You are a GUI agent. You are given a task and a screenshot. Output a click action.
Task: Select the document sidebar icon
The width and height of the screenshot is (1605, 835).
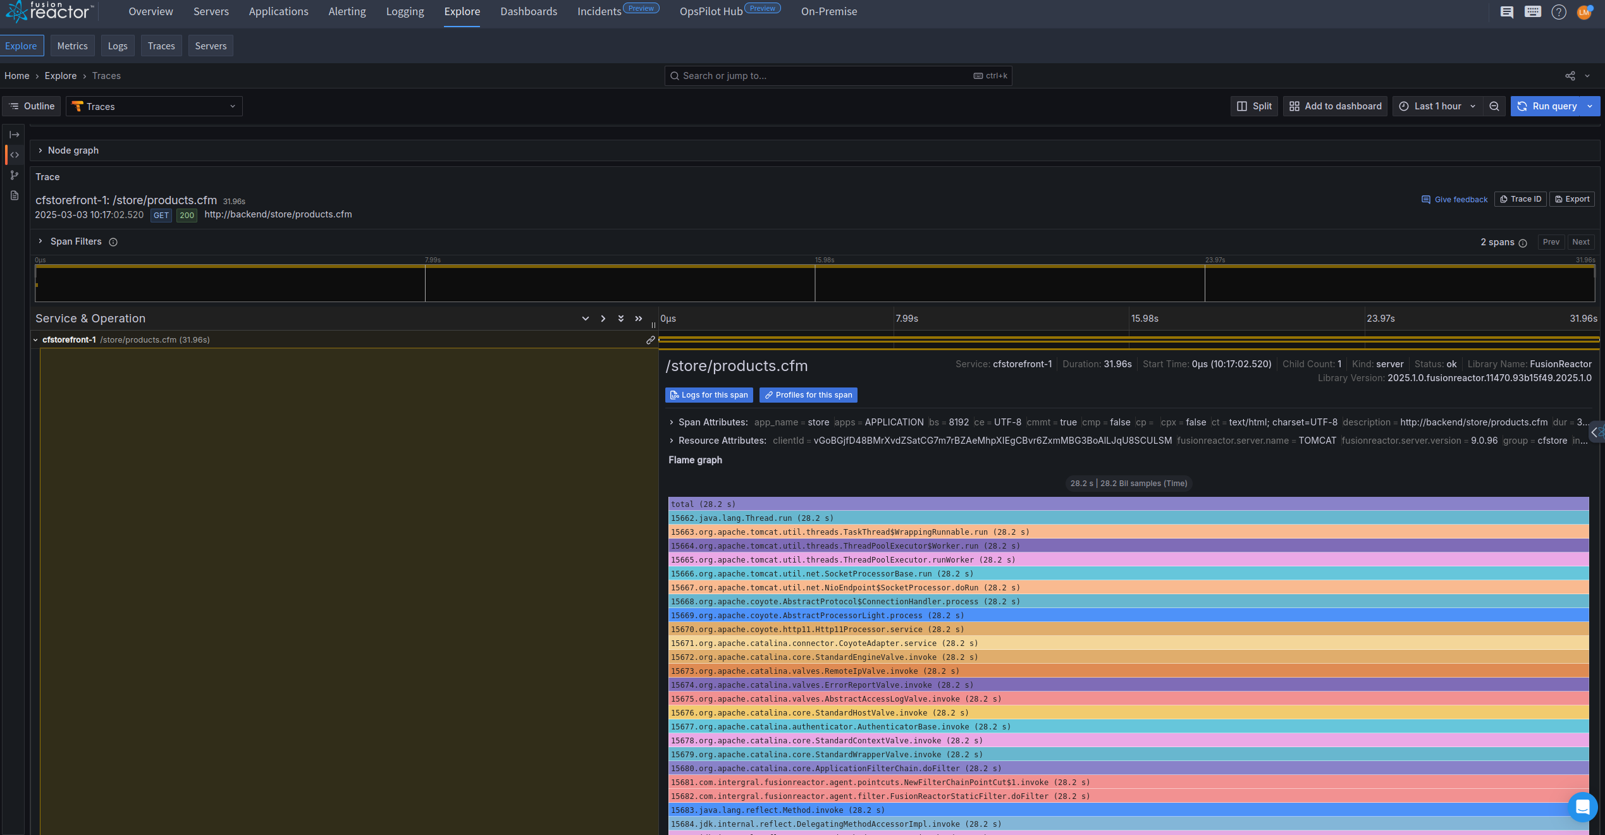pos(14,195)
